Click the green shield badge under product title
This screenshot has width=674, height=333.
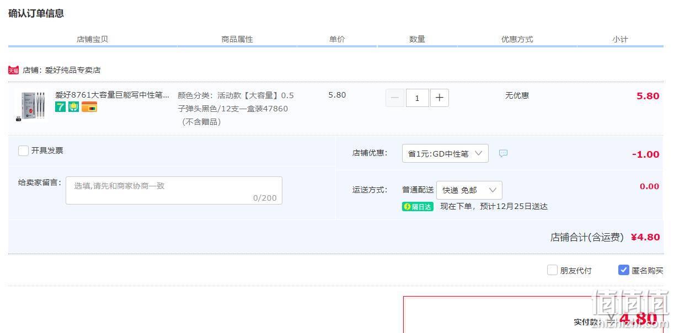coord(74,107)
